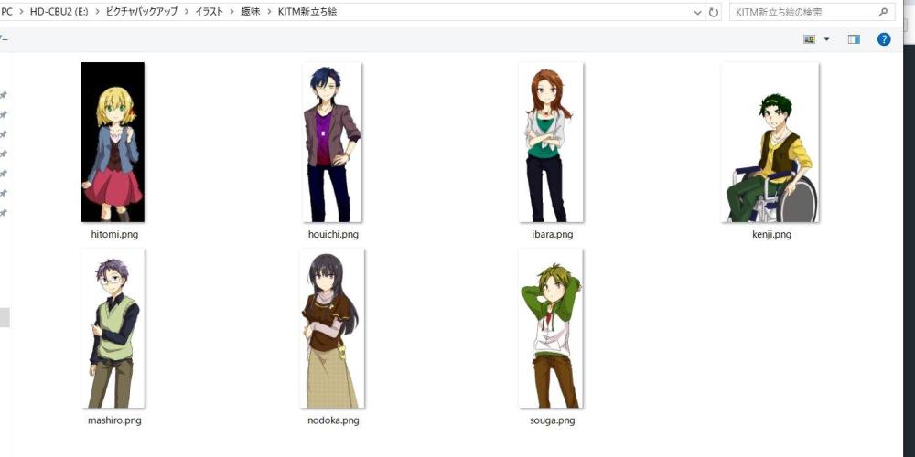Screen dimensions: 915x457
Task: Click the ibara.png thumbnail
Action: 551,142
